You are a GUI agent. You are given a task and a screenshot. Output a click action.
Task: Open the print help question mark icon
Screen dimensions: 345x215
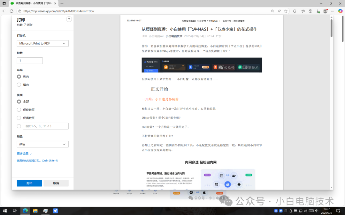pos(69,19)
